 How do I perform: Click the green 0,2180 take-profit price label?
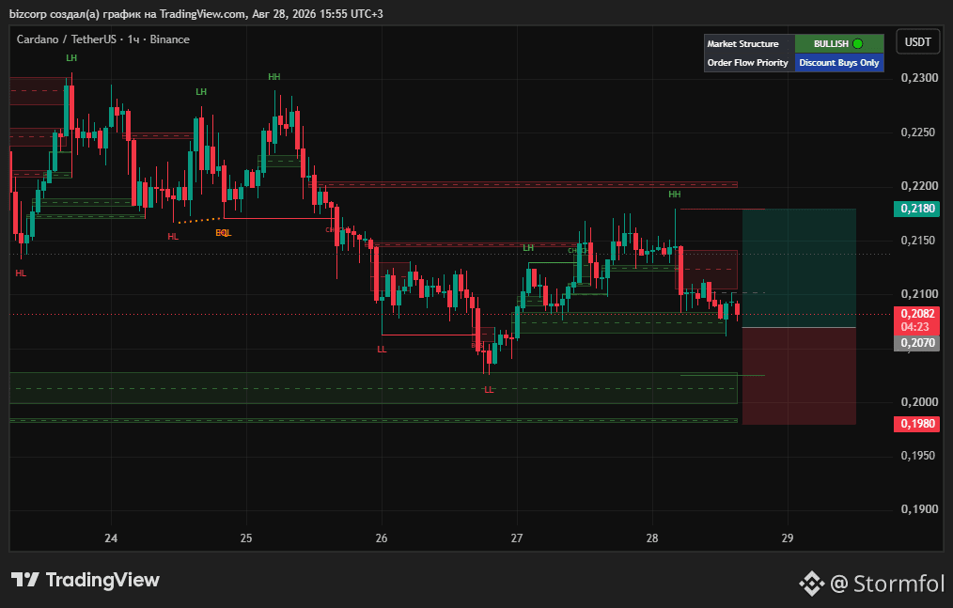tap(917, 209)
